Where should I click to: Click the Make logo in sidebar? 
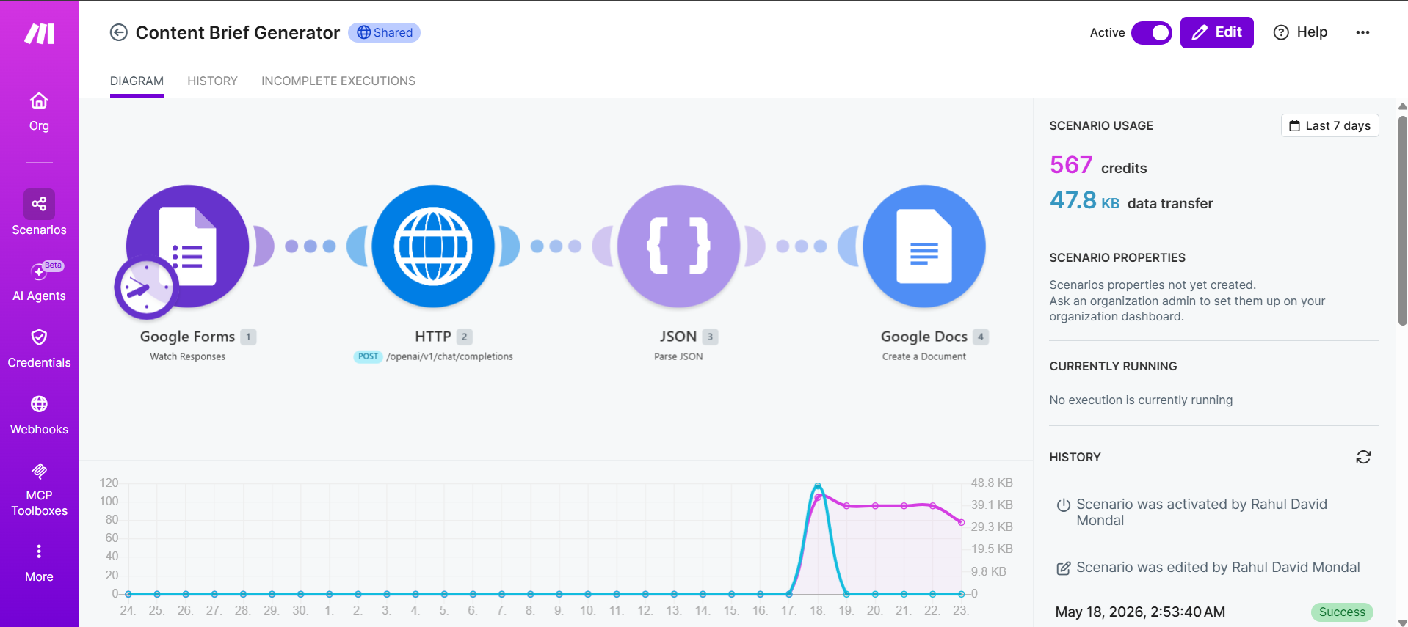click(x=40, y=34)
